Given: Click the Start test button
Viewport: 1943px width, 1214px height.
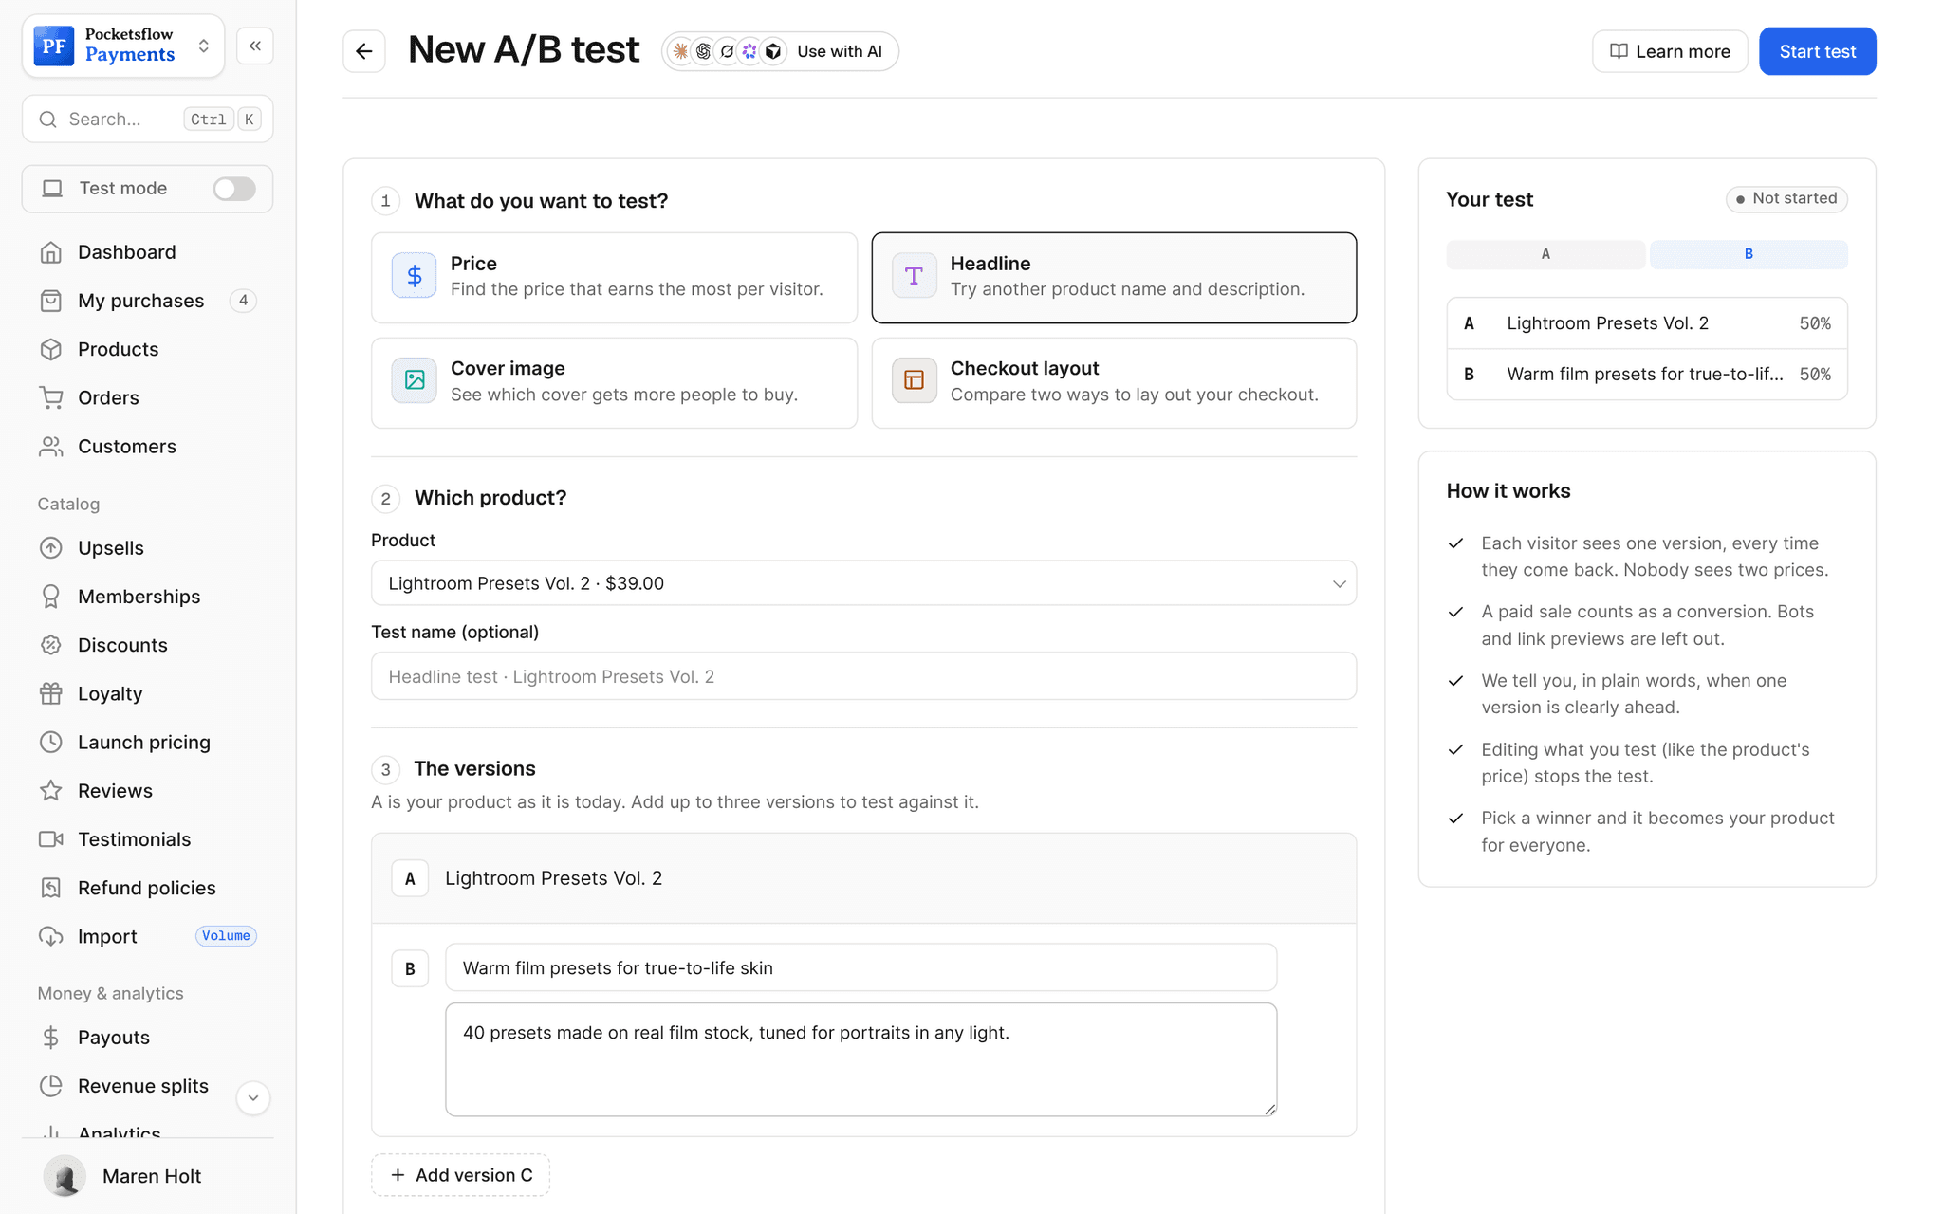Looking at the screenshot, I should click(1817, 51).
